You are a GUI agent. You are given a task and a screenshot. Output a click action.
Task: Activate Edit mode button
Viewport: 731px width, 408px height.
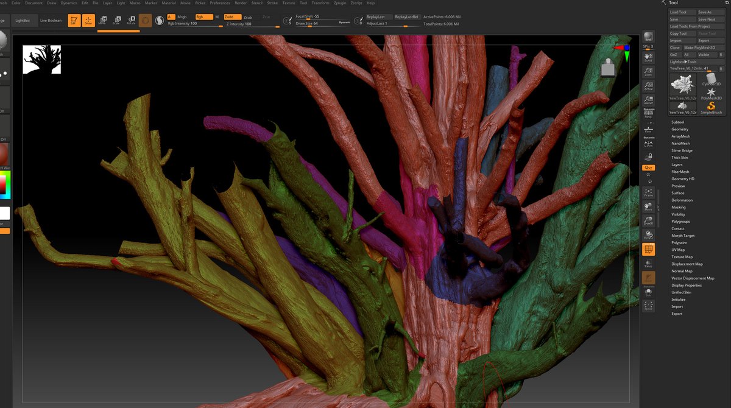tap(73, 21)
